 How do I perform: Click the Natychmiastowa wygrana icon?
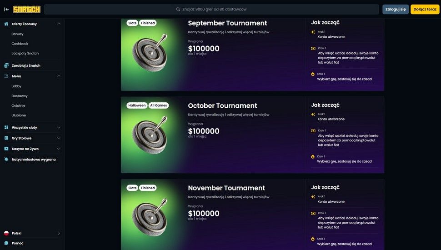(6, 160)
